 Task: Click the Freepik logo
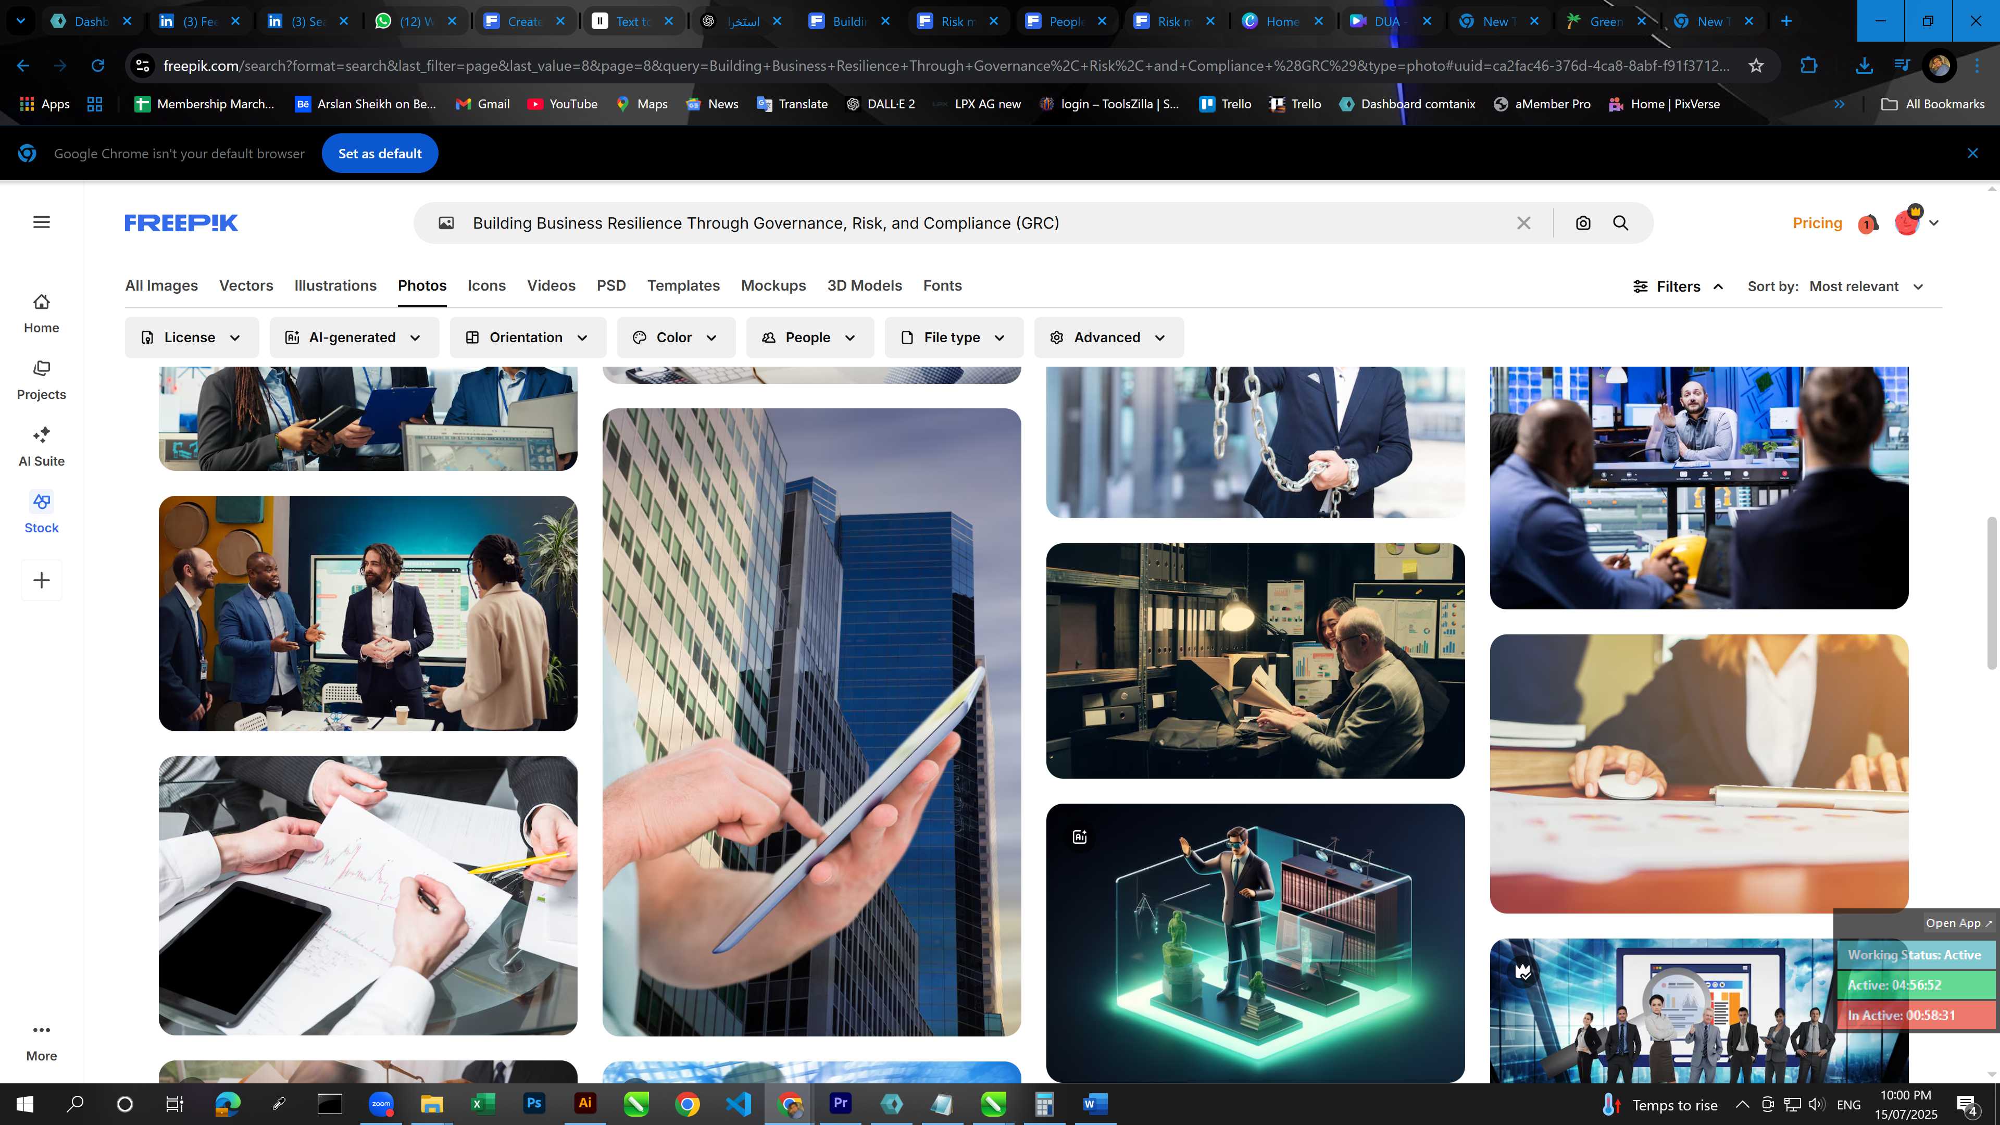point(181,223)
